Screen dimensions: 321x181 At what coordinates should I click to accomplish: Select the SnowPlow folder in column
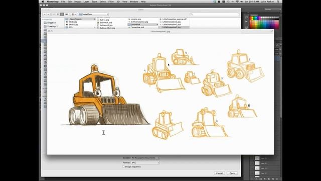coord(142,25)
